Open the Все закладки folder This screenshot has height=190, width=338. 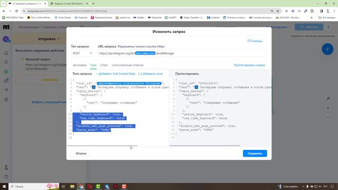(x=327, y=17)
